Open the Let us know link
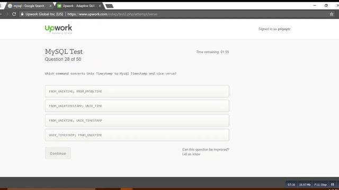The width and height of the screenshot is (339, 190). tap(191, 154)
